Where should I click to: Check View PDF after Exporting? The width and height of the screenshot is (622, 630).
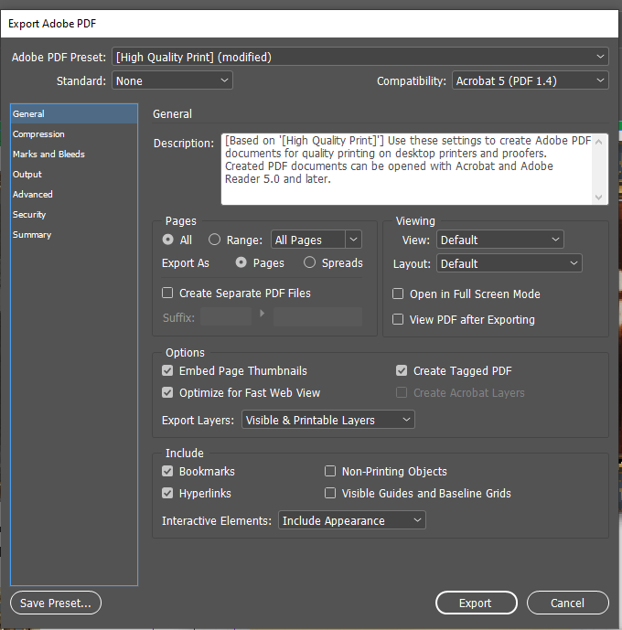tap(398, 320)
